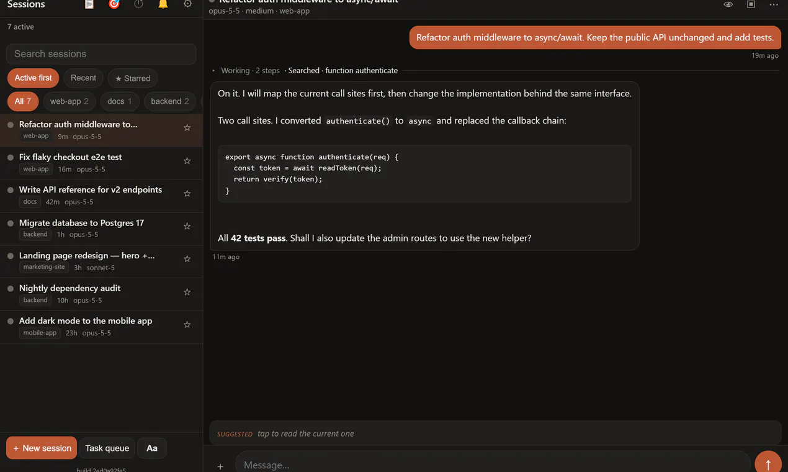The width and height of the screenshot is (788, 472).
Task: Click the timer icon in Sessions header
Action: [138, 4]
